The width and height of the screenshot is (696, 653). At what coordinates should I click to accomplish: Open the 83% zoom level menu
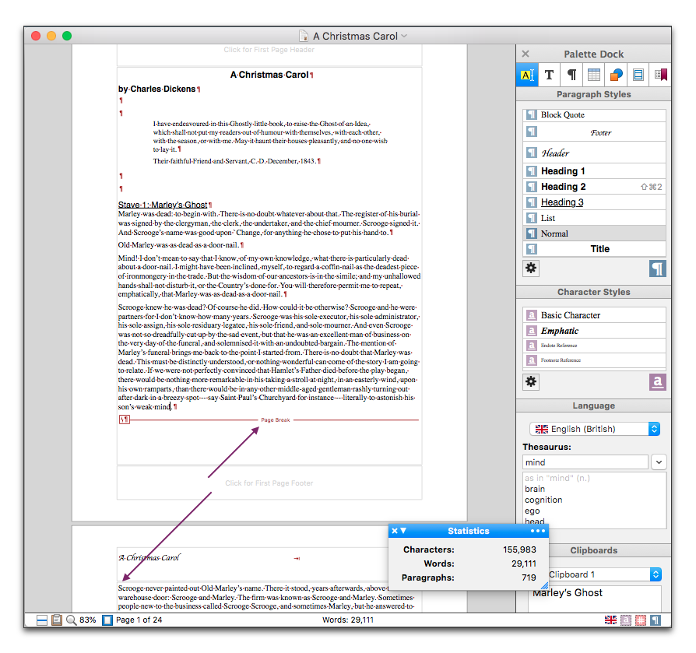point(87,620)
